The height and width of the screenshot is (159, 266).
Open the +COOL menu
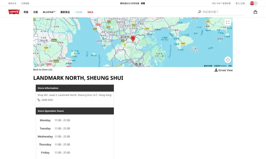tap(79, 12)
